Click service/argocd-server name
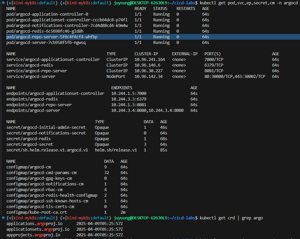The height and width of the screenshot is (239, 300). coord(31,77)
